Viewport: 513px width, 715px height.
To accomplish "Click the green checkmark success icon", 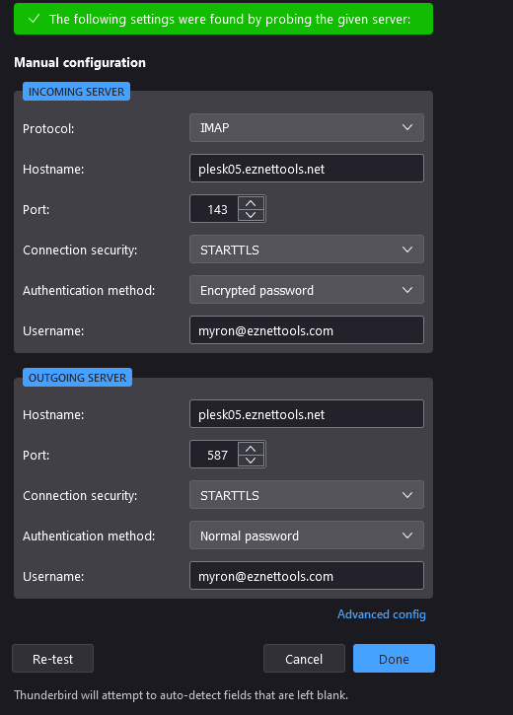I will tap(34, 19).
